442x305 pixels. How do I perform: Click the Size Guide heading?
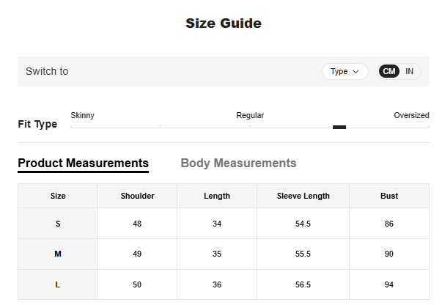(x=224, y=23)
